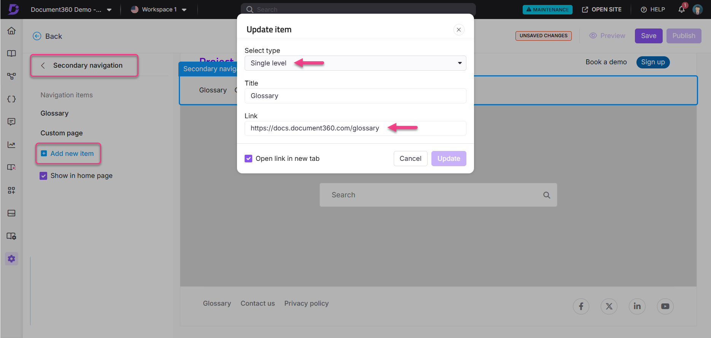Click Contact us footer link

(258, 303)
